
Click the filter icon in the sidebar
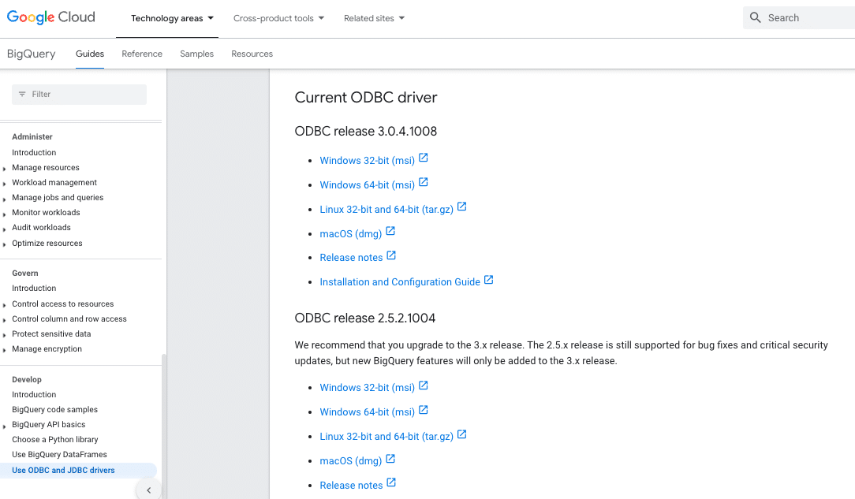[22, 95]
